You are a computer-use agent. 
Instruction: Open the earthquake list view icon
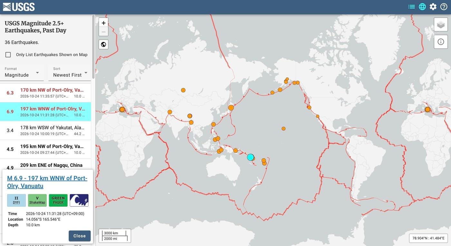411,7
